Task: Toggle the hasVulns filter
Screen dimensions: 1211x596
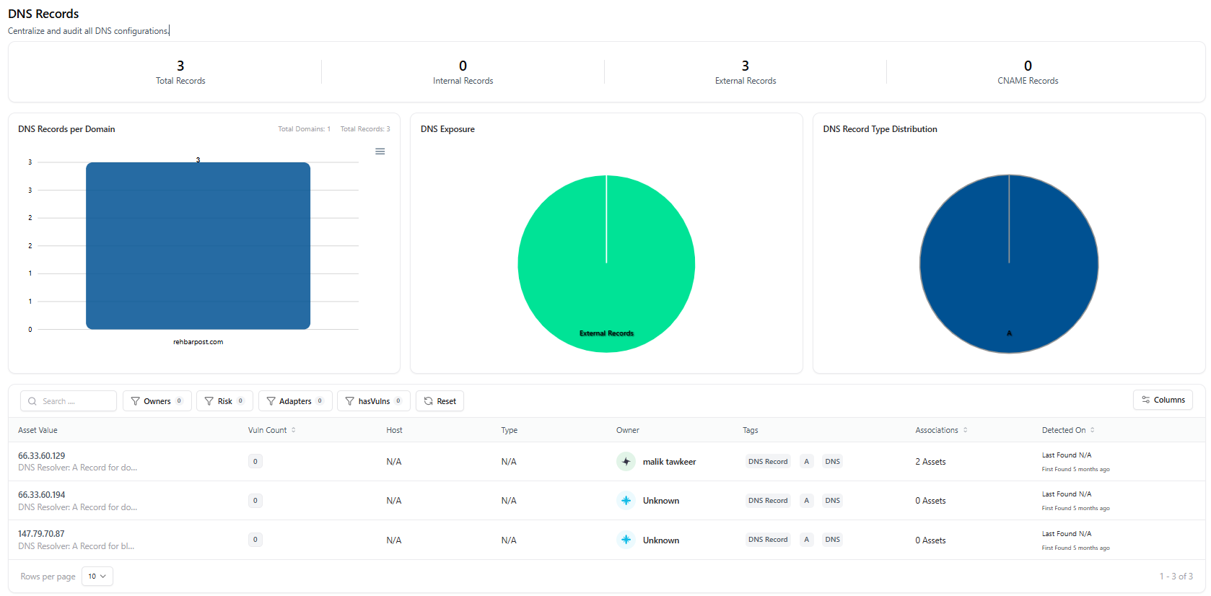Action: pos(374,401)
